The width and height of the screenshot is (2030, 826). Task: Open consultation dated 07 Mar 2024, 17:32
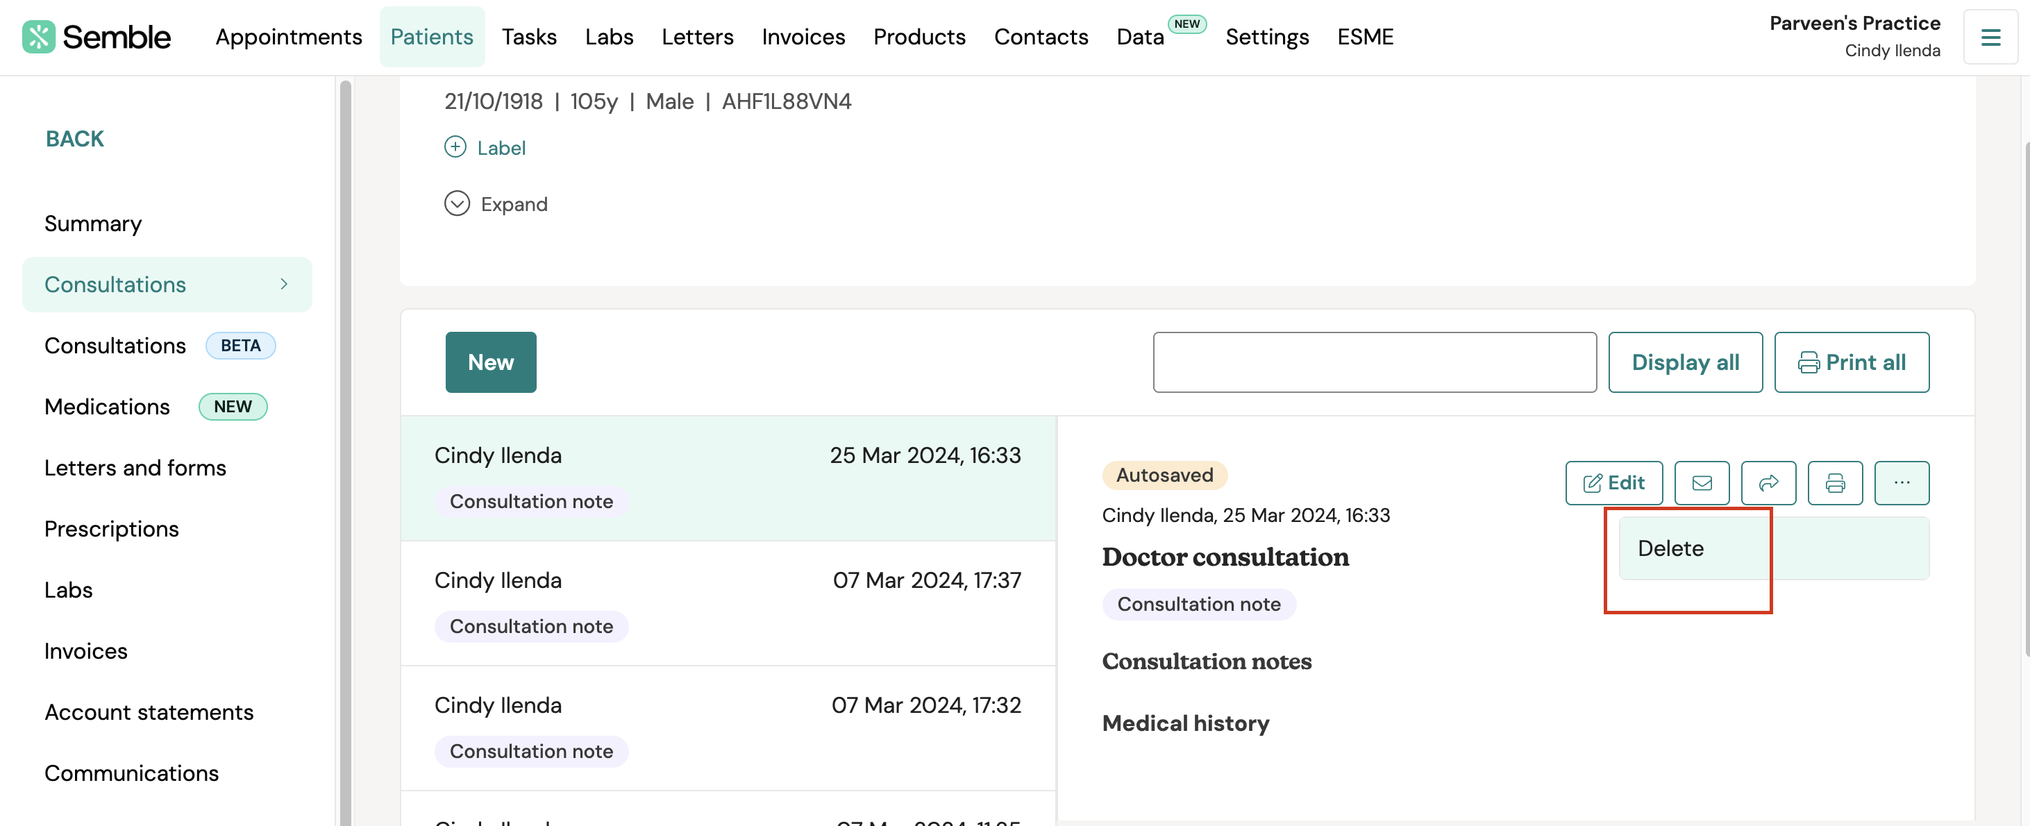point(728,727)
